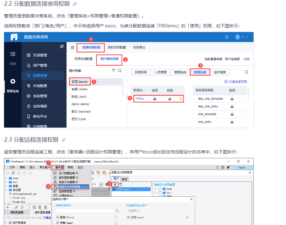The image size is (286, 225).
Task: Toggle the role_entry 使用 lock
Action: 232,122
